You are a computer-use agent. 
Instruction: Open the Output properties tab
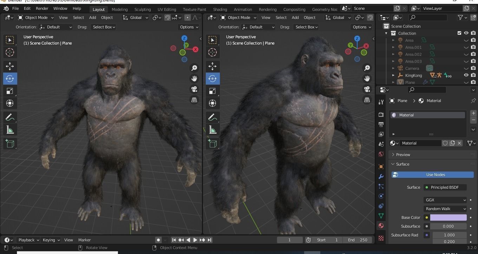381,124
